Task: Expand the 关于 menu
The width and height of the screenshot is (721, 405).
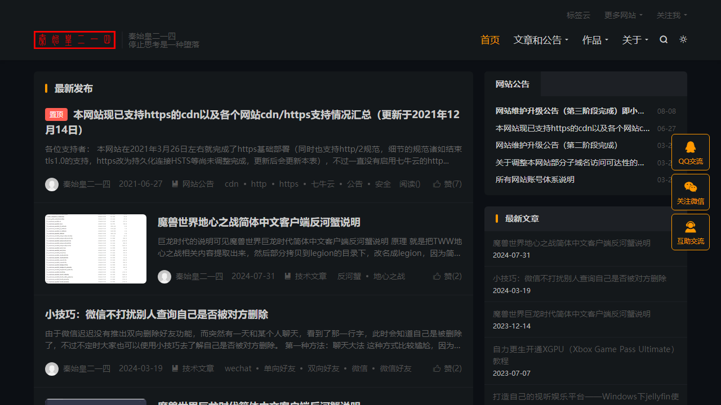Action: (635, 40)
